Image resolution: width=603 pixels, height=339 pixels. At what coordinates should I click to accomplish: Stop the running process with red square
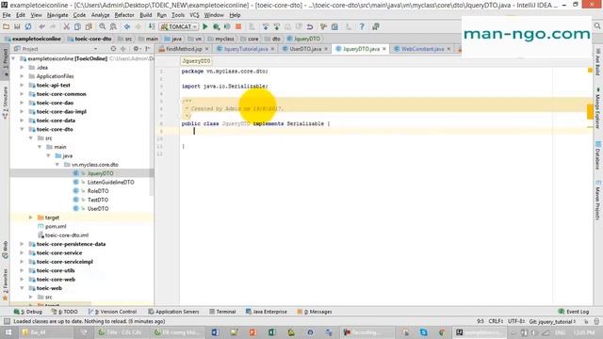click(238, 26)
